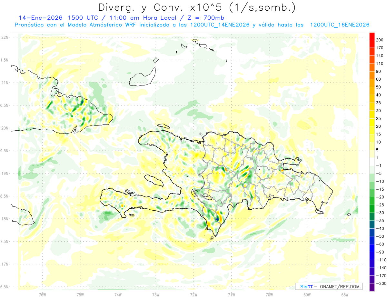
Task: Click the white color bar swatch between 1 and -1
Action: (x=372, y=162)
